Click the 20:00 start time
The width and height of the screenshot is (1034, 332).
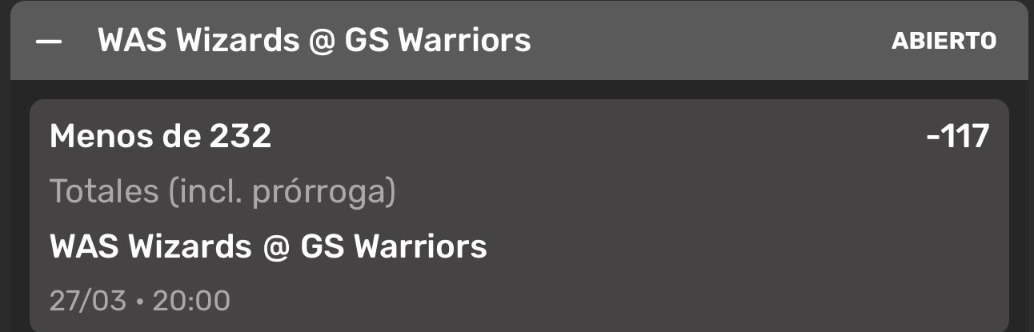click(x=191, y=301)
